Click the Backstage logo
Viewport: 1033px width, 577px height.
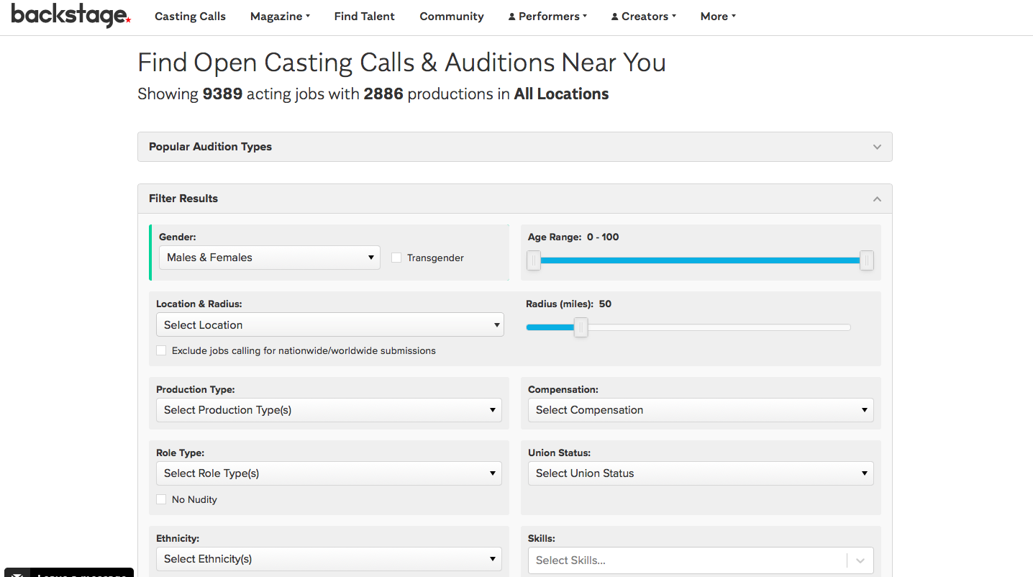click(70, 16)
